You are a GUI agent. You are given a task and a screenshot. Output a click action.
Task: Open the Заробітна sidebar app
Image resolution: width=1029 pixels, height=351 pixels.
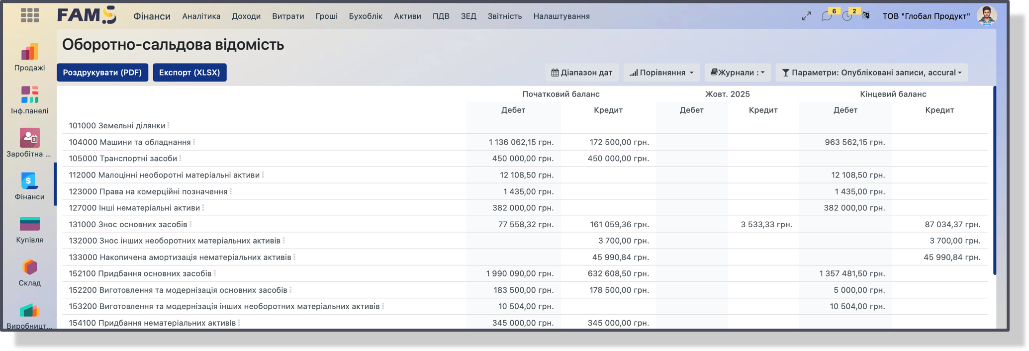[x=29, y=143]
